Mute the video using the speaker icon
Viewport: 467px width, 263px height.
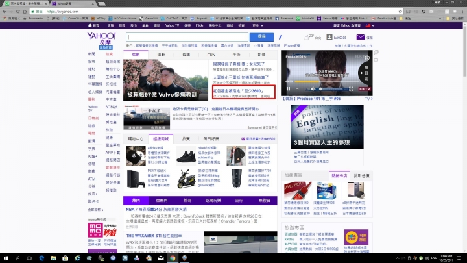click(313, 89)
